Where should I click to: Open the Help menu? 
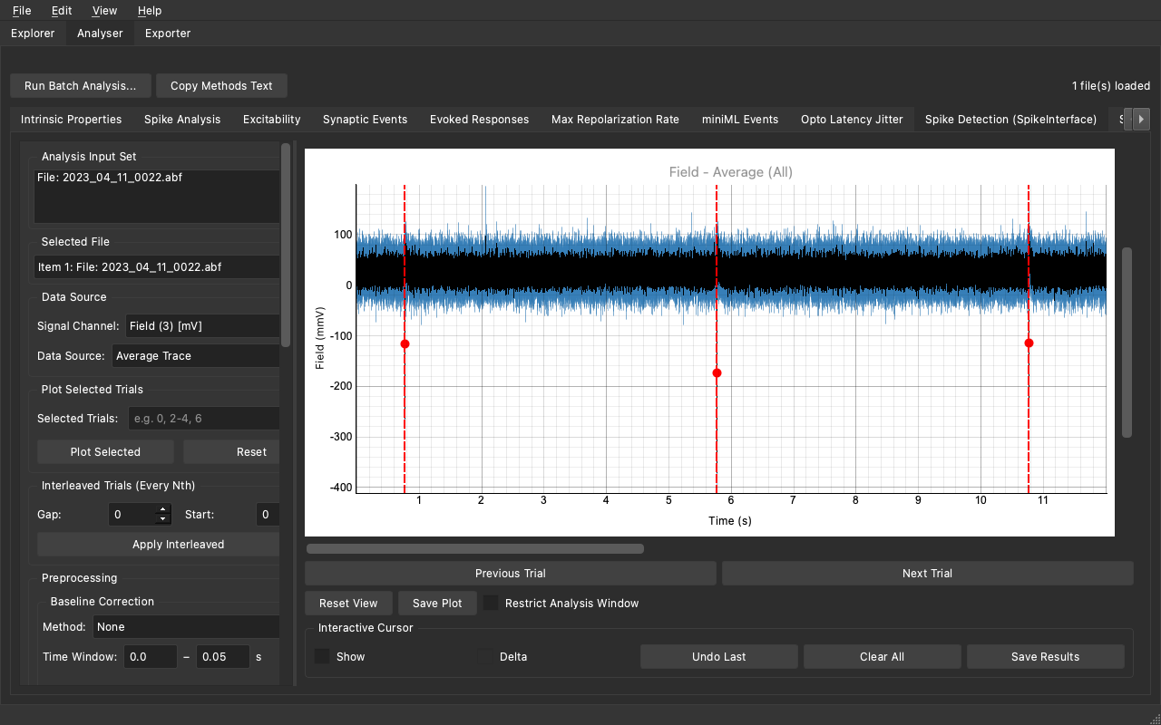(150, 11)
